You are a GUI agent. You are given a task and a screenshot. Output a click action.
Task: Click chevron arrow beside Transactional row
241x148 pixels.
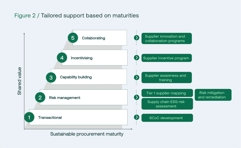click(136, 117)
